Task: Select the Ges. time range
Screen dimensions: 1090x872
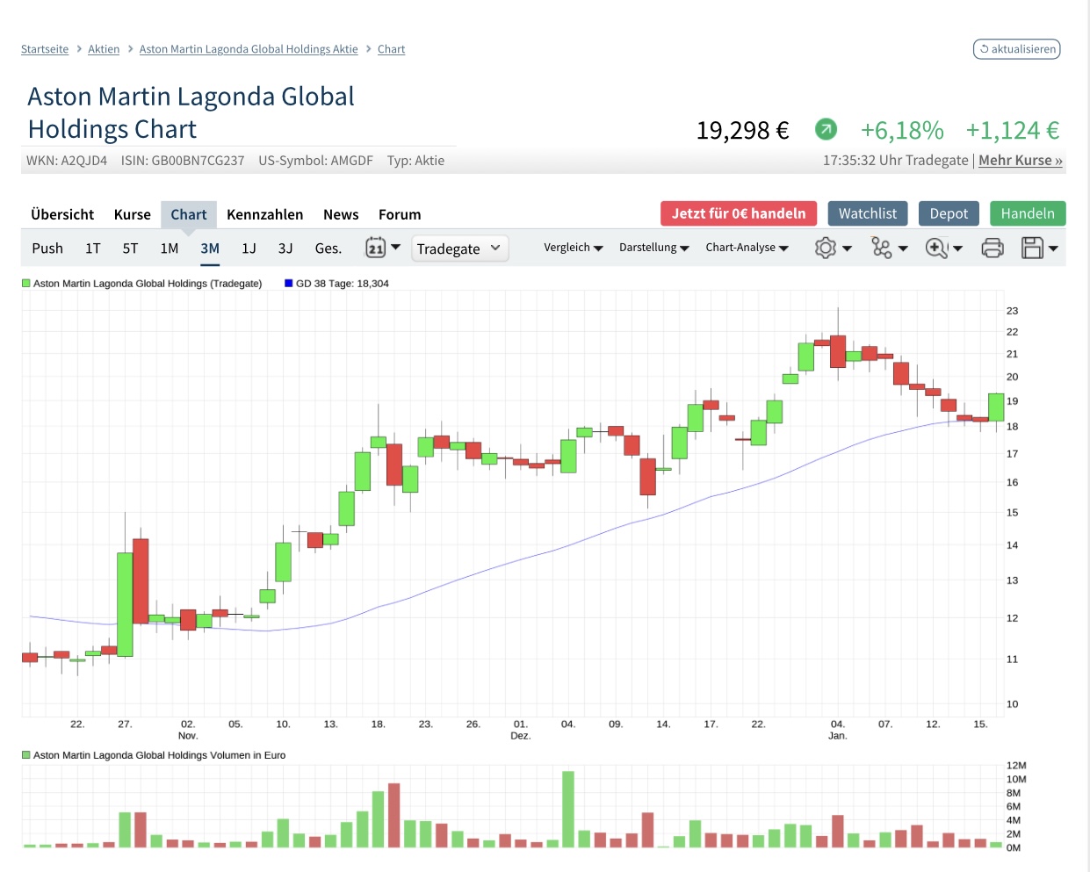Action: 328,249
